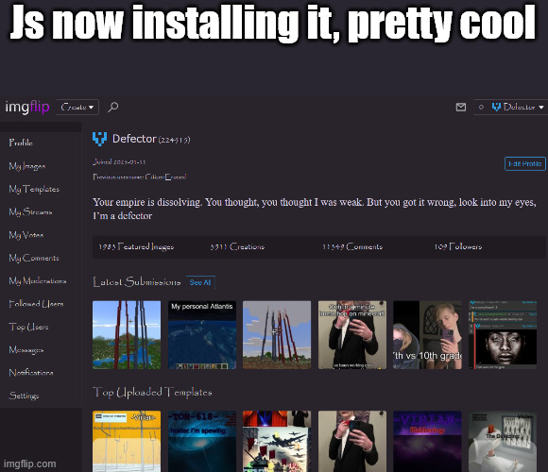Open My Templates in sidebar
The height and width of the screenshot is (472, 548).
coord(34,189)
